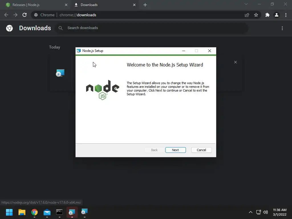The width and height of the screenshot is (292, 219).
Task: Open Chrome tab search chevron
Action: (x=246, y=4)
